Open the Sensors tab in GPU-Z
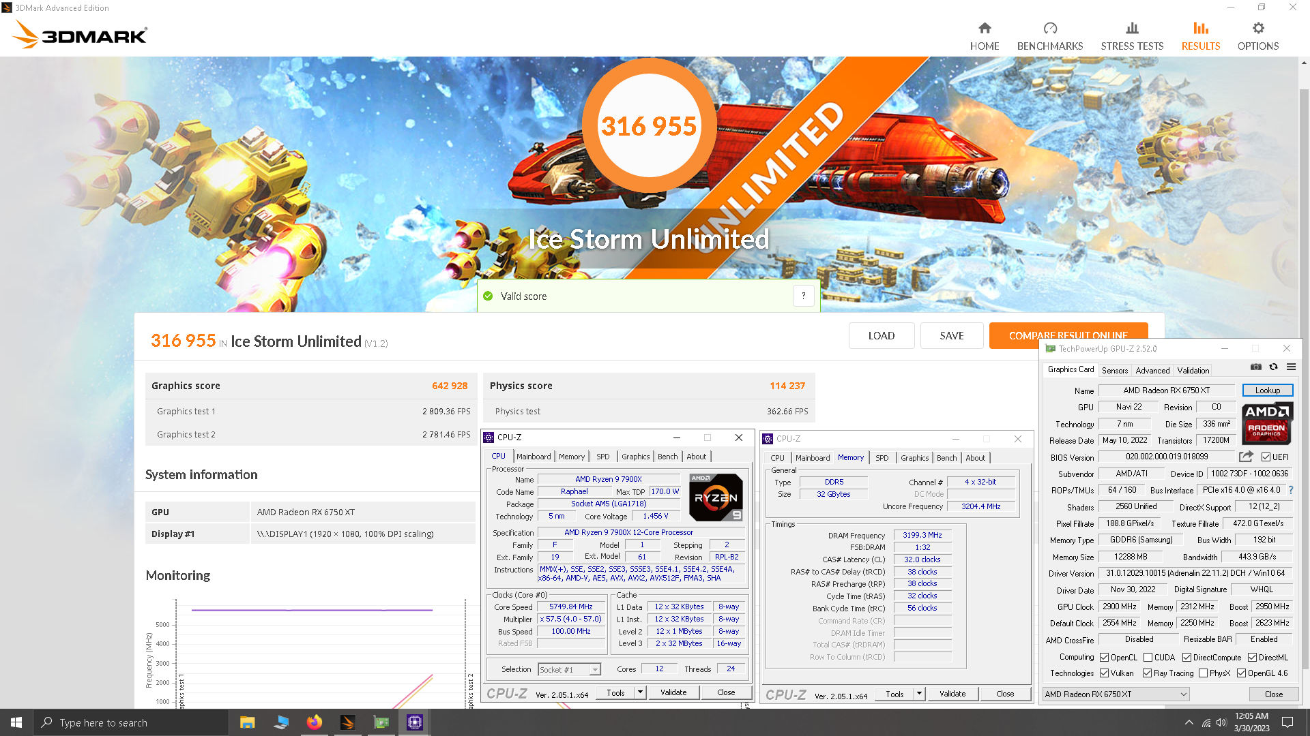The image size is (1310, 736). pyautogui.click(x=1115, y=371)
